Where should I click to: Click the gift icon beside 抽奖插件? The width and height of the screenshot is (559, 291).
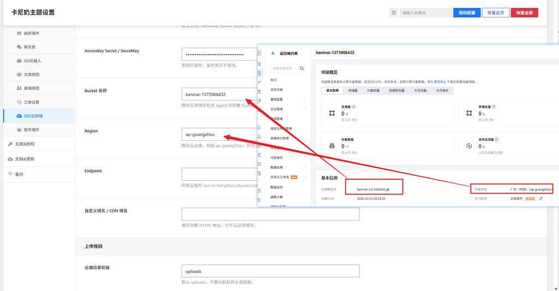click(x=19, y=33)
